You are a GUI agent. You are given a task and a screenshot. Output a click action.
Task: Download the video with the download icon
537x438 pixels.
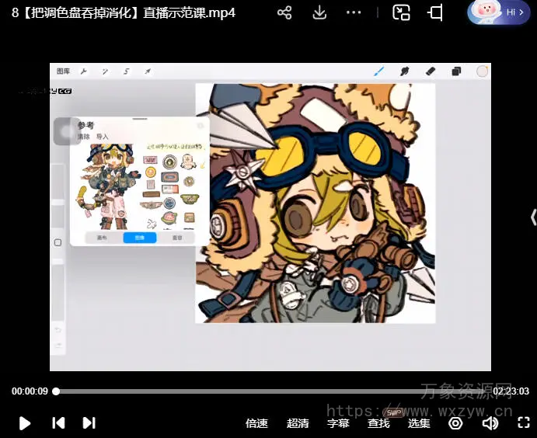pos(319,12)
